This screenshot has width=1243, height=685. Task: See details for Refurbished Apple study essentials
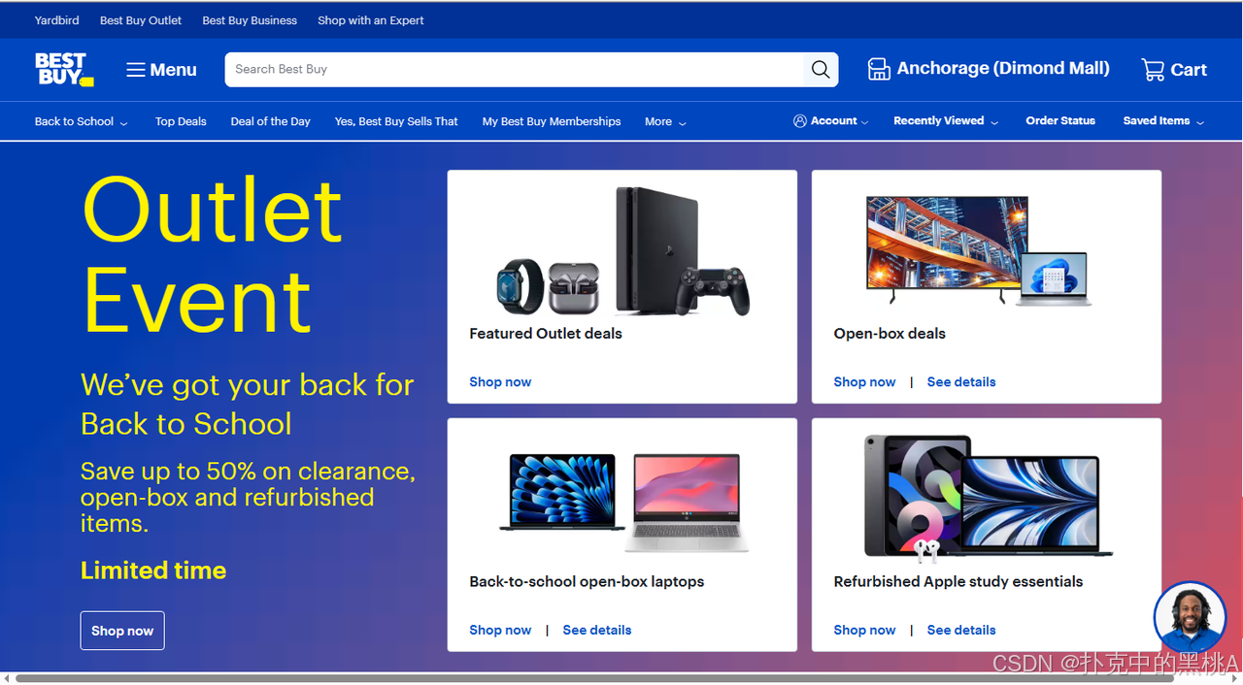(x=961, y=631)
